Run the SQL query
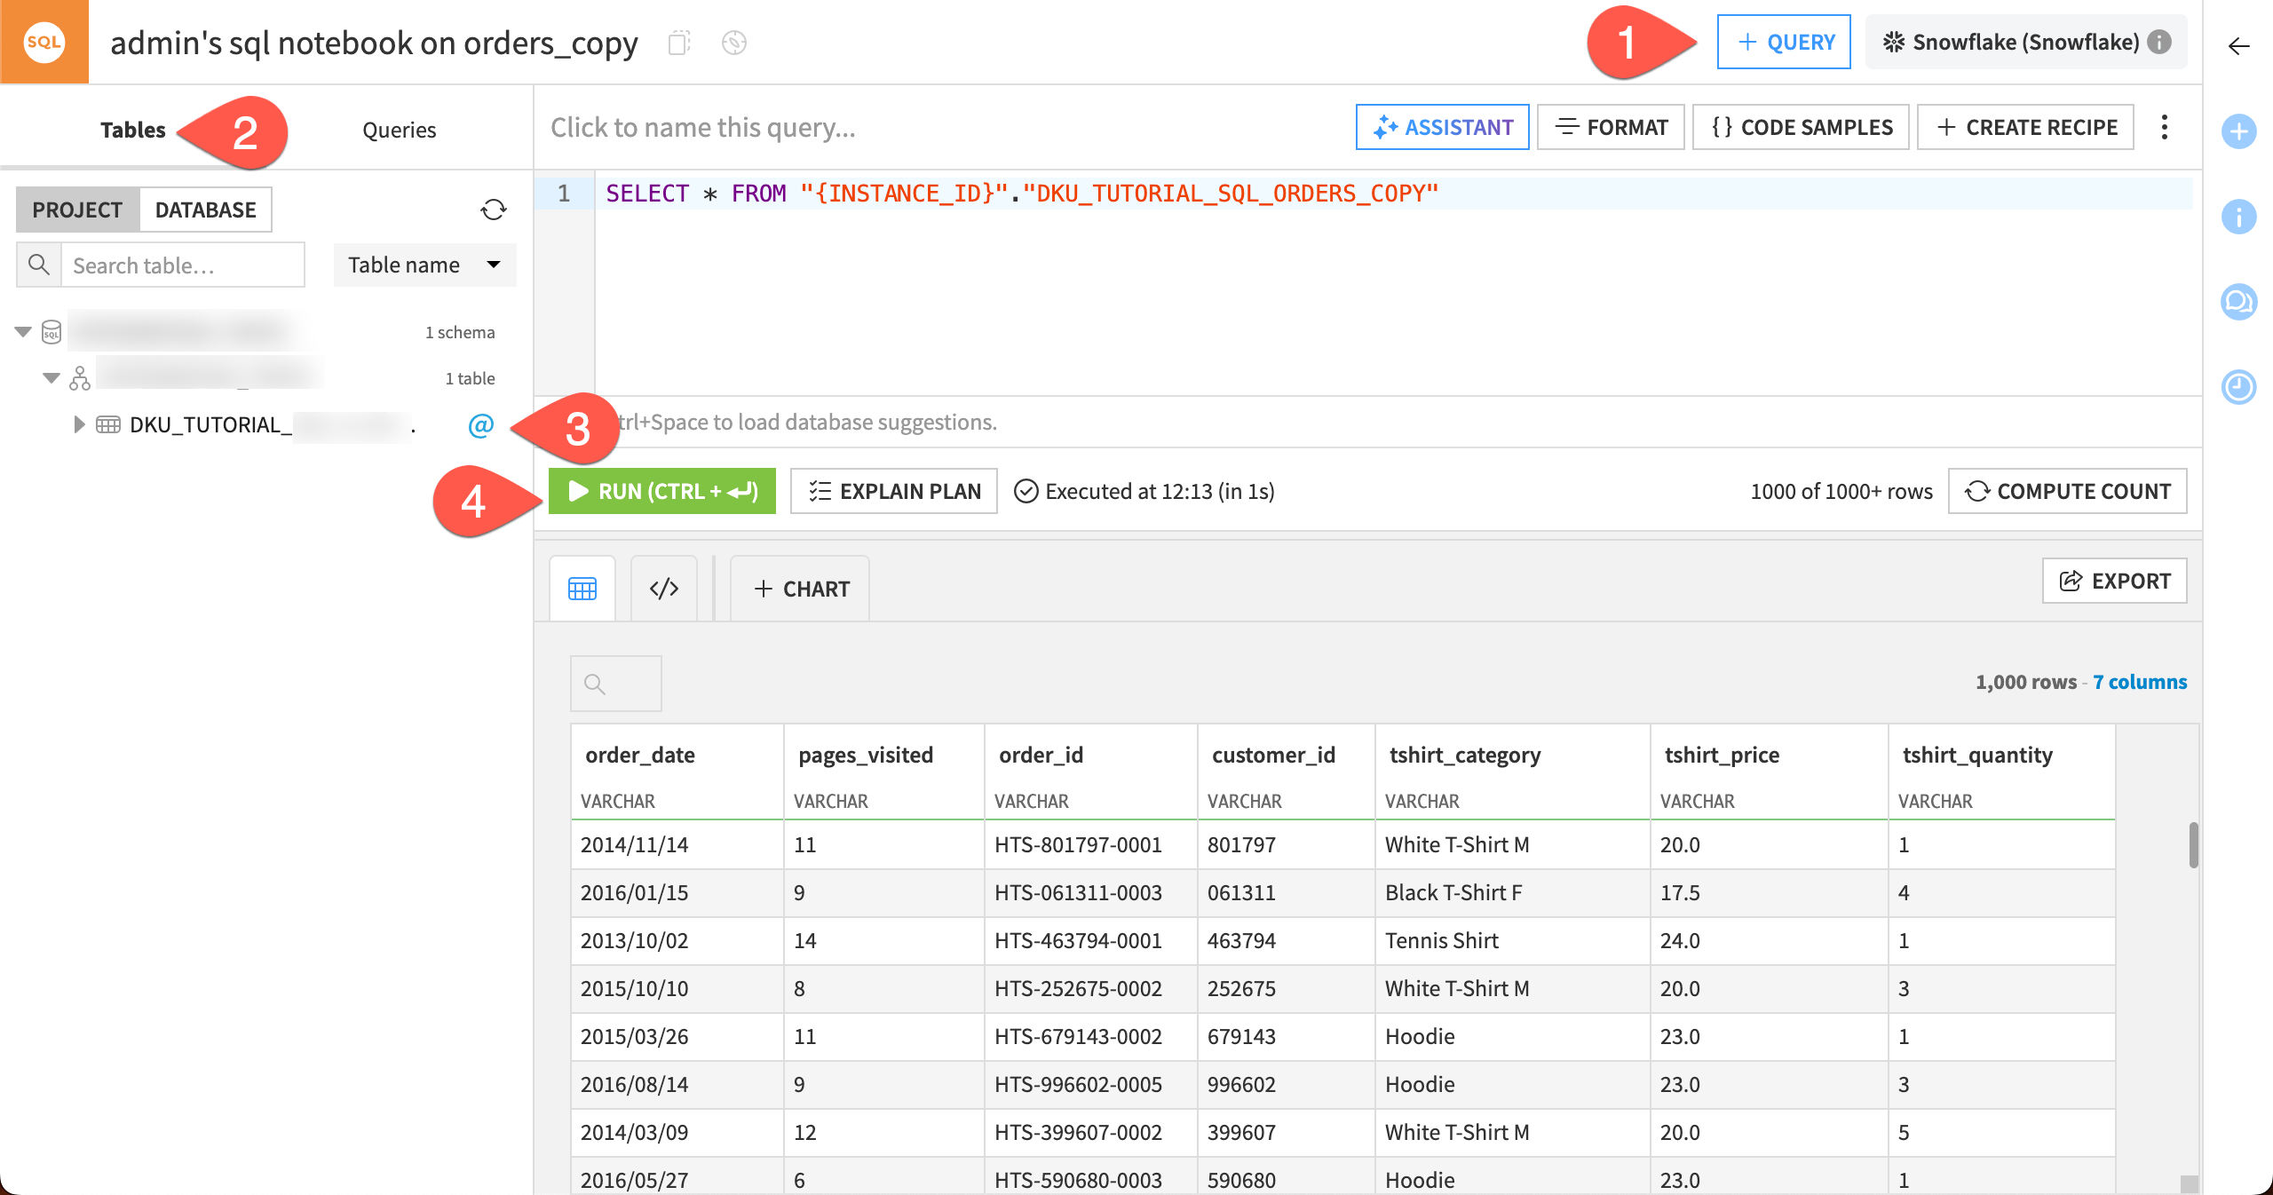 (661, 491)
